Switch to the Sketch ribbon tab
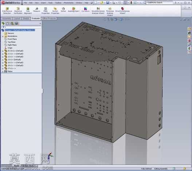This screenshot has width=192, height=171. tap(26, 19)
